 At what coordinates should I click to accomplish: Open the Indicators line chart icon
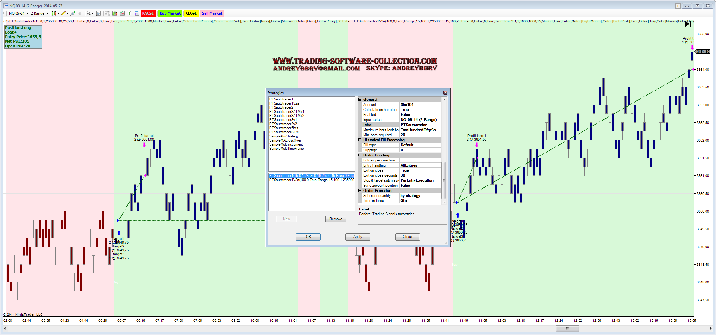coord(122,13)
